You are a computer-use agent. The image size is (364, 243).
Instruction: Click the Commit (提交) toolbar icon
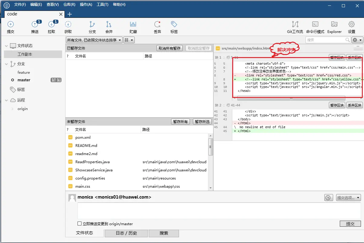(x=11, y=24)
